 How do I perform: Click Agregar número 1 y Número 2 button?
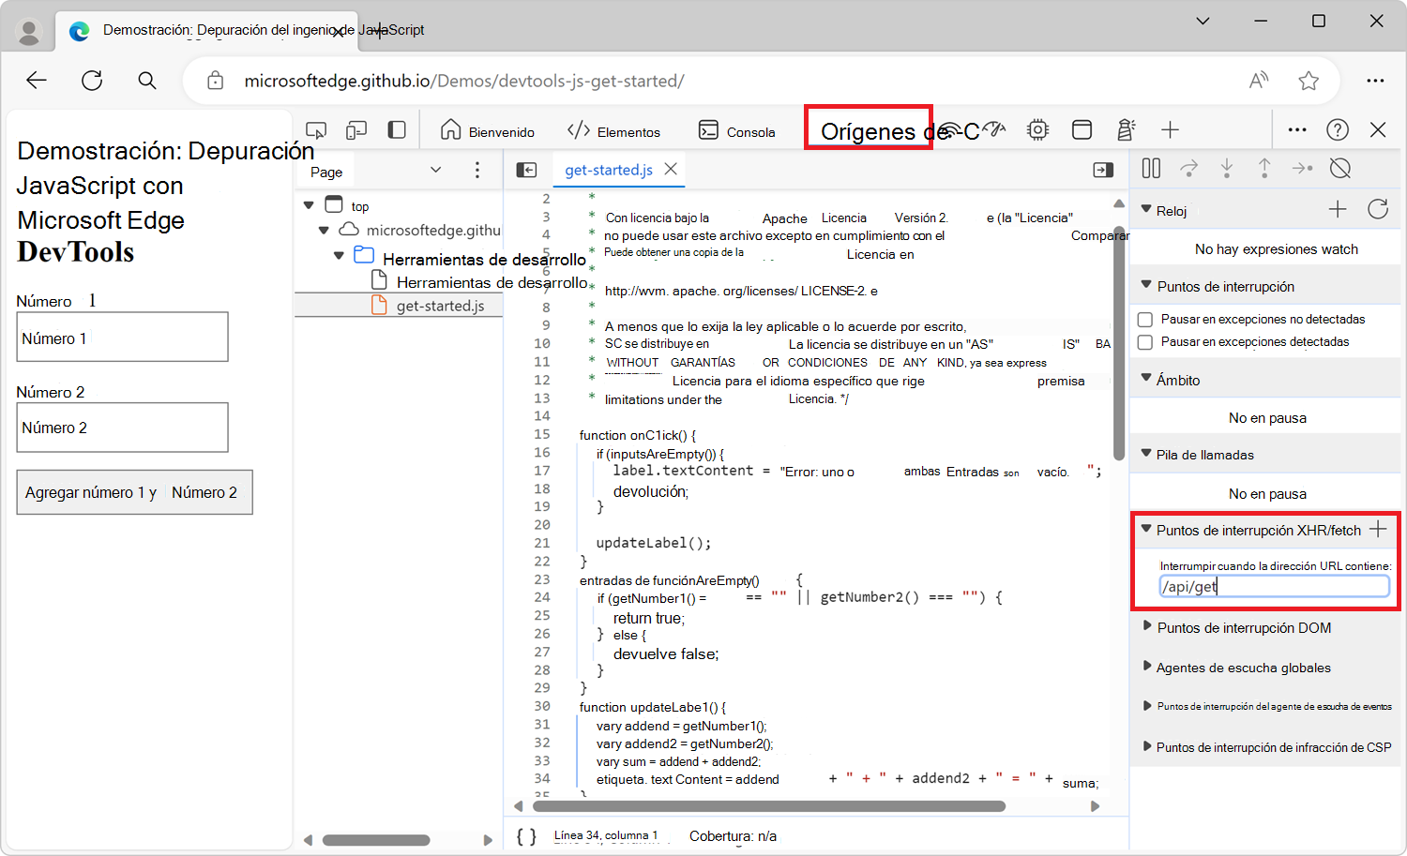click(134, 492)
